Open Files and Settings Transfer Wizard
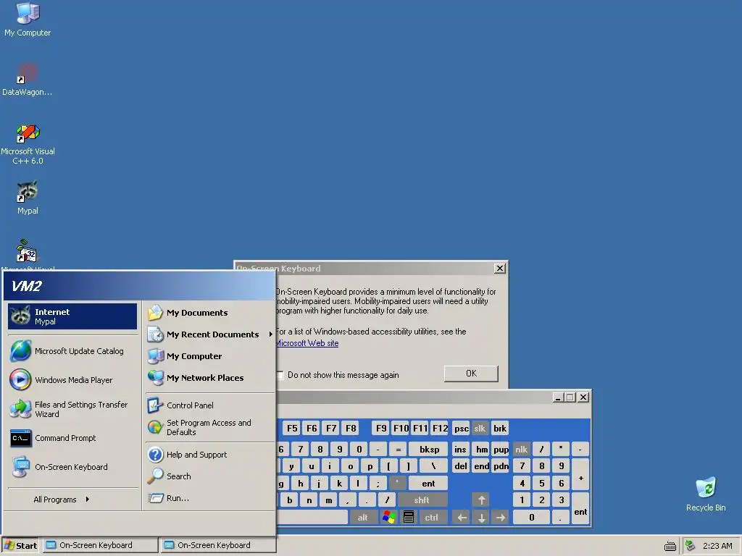 point(72,409)
